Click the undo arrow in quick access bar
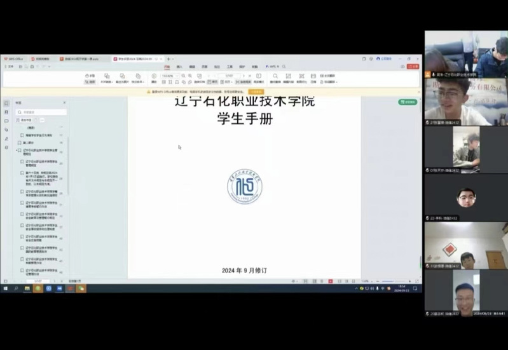 (x=38, y=67)
